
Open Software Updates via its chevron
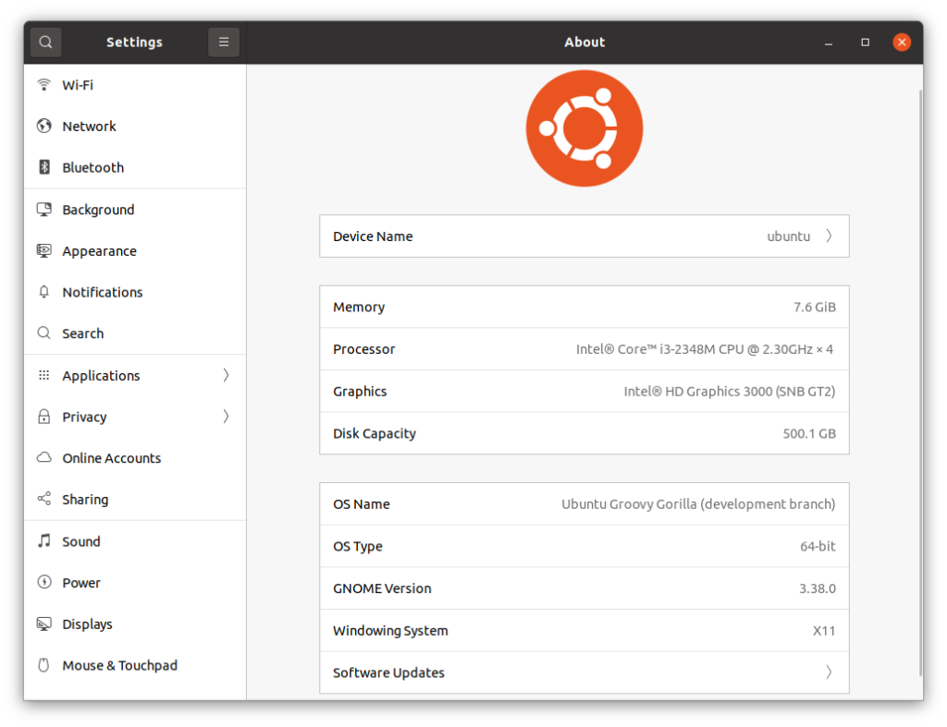click(x=829, y=672)
